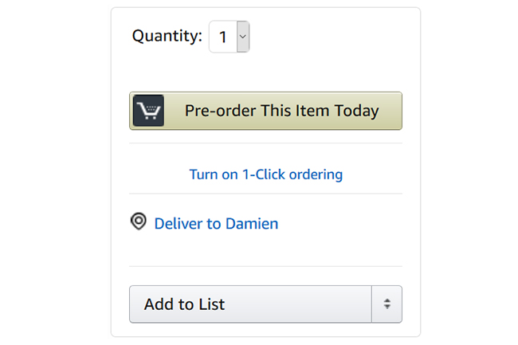Click the "Pre-order This Item Today" text
Screen dimensions: 518x345
point(281,111)
